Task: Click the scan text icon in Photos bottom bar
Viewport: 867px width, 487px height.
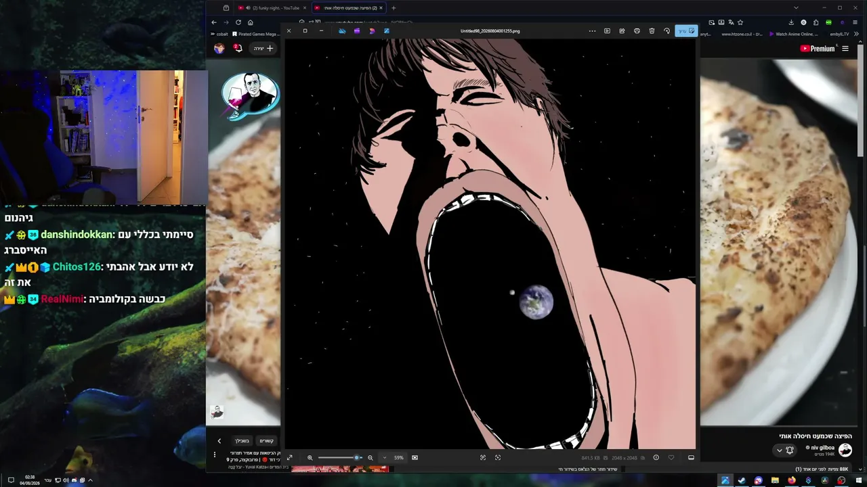Action: (x=483, y=458)
